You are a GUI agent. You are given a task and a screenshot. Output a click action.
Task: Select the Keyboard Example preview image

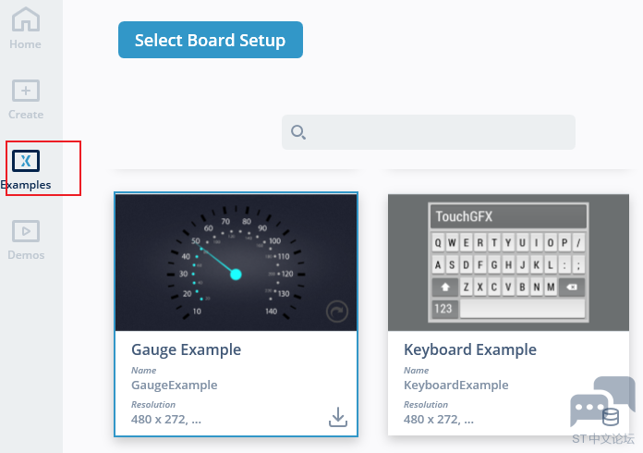point(508,263)
